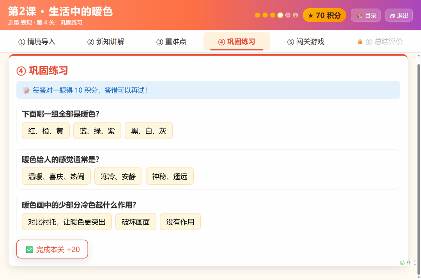This screenshot has width=421, height=280.
Task: Click title 第2课・生活中的暖色
Action: point(60,11)
